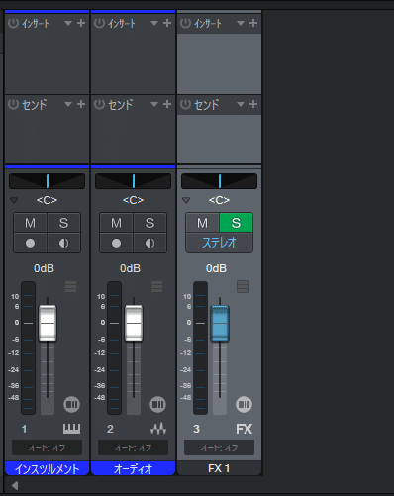The image size is (394, 496).
Task: Open channel editor icon on FX 1
Action: [x=244, y=404]
